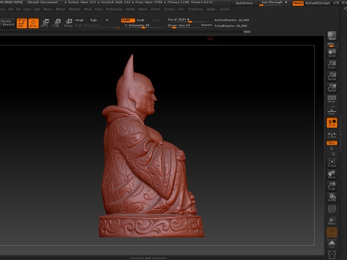
Task: Open the Material menu
Action: (x=74, y=9)
